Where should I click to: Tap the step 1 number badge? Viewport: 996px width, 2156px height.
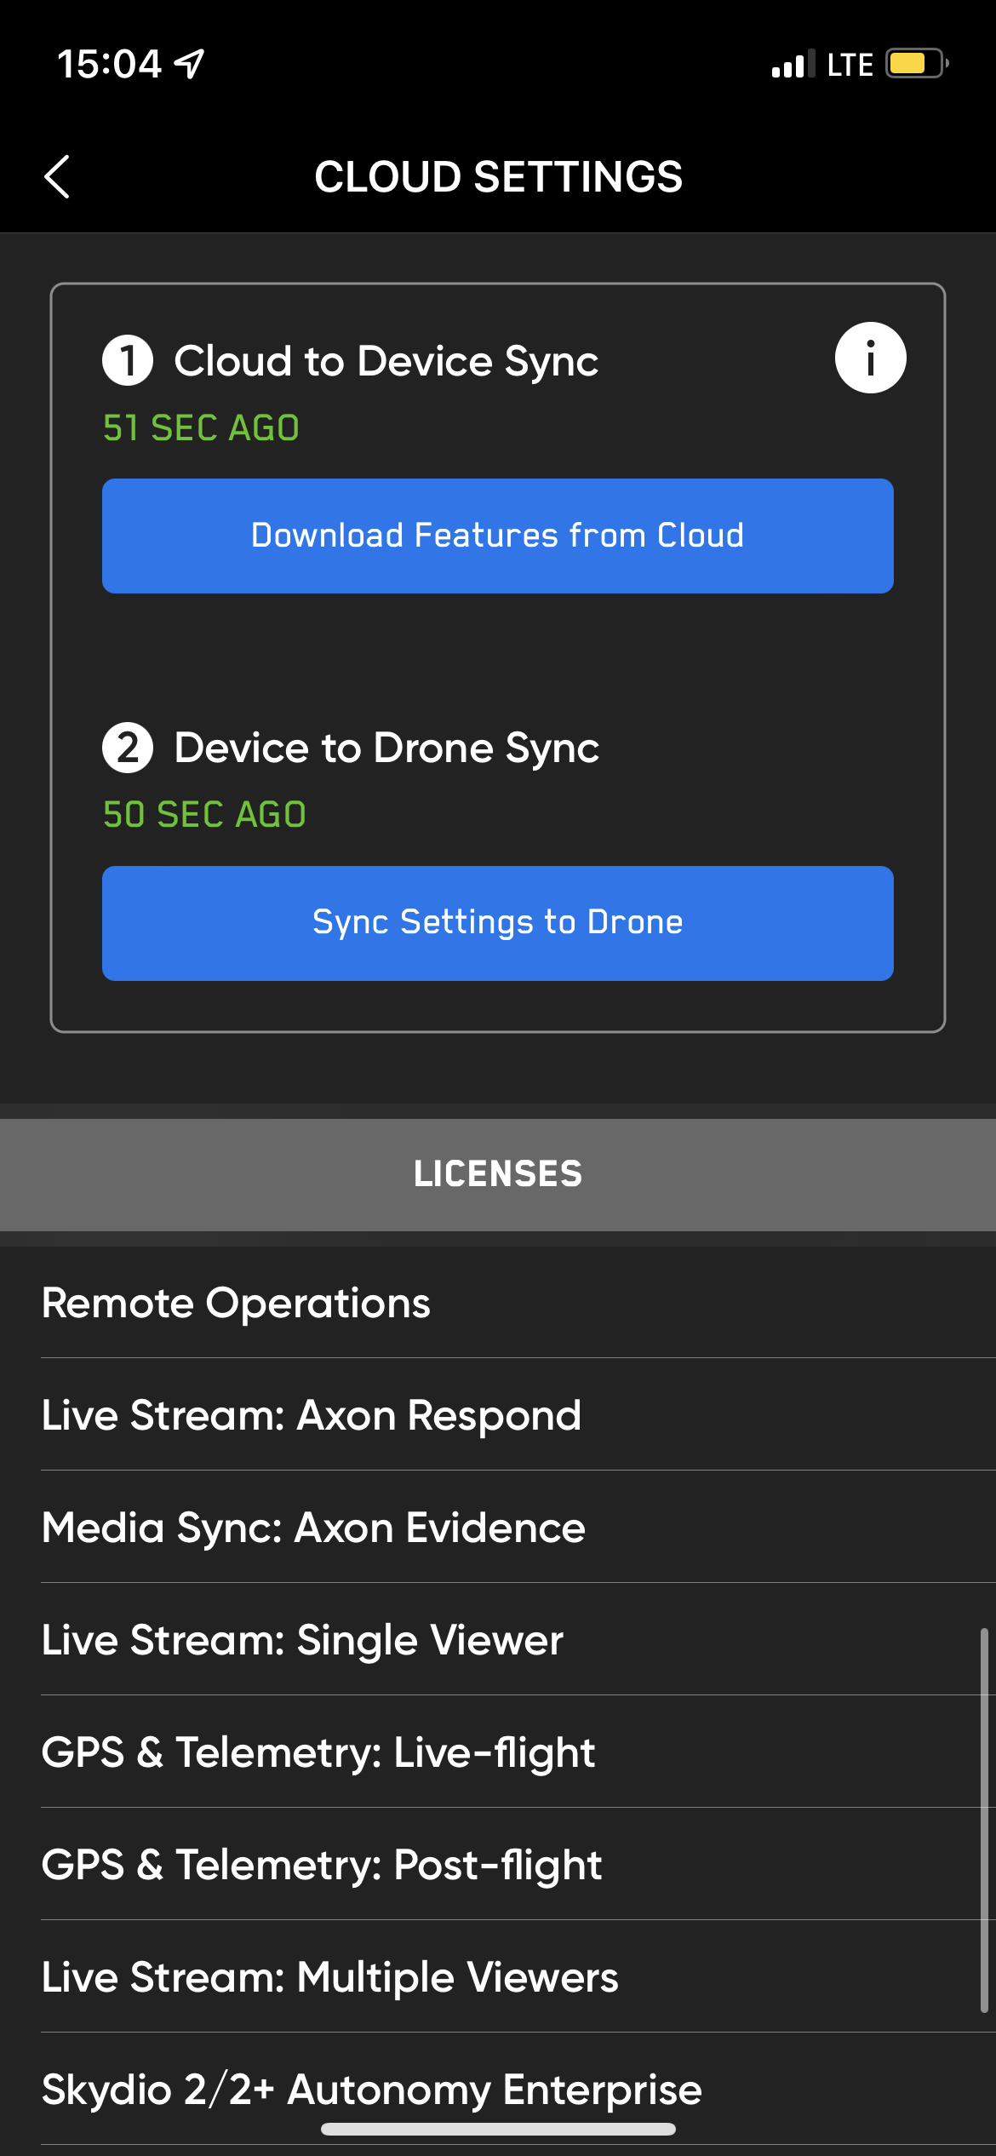(128, 360)
